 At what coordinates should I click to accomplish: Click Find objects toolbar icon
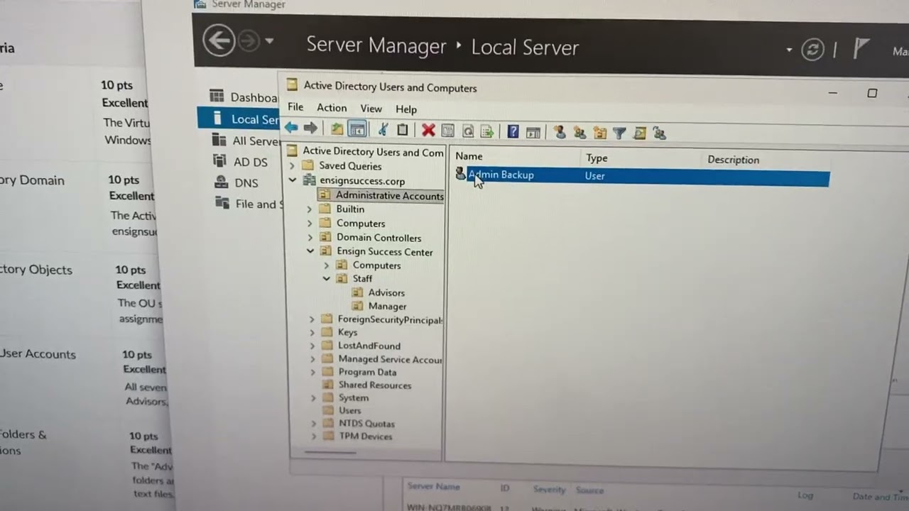click(639, 133)
